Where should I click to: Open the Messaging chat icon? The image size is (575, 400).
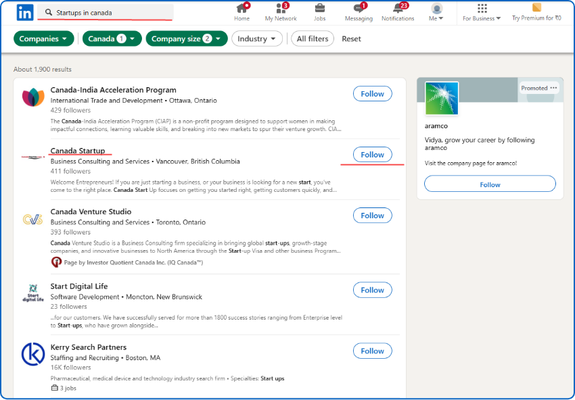click(359, 8)
